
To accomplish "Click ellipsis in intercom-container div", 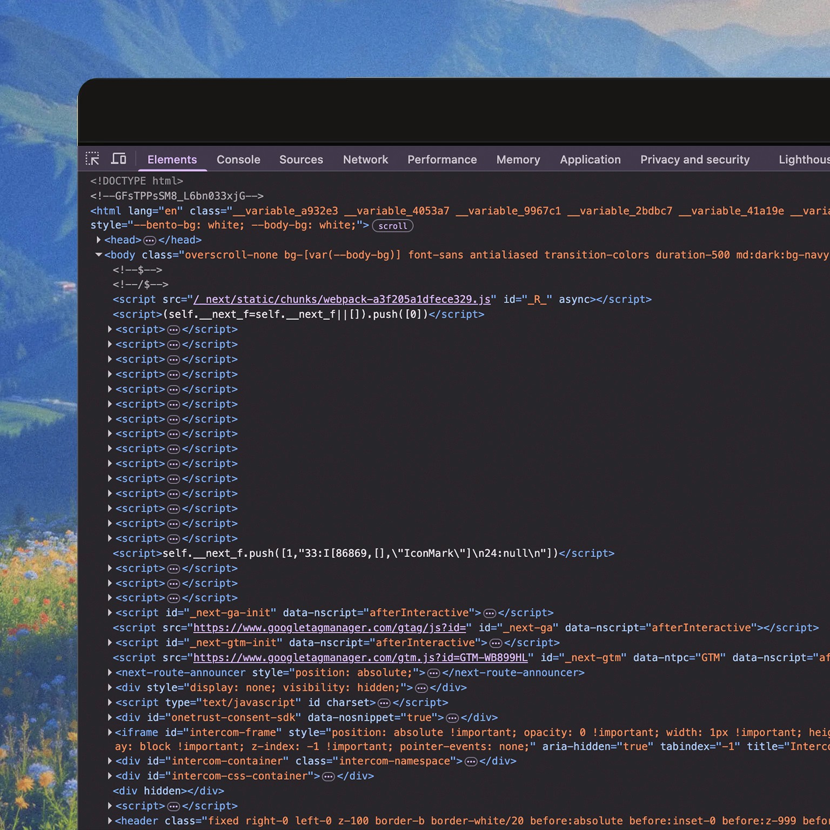I will coord(471,761).
